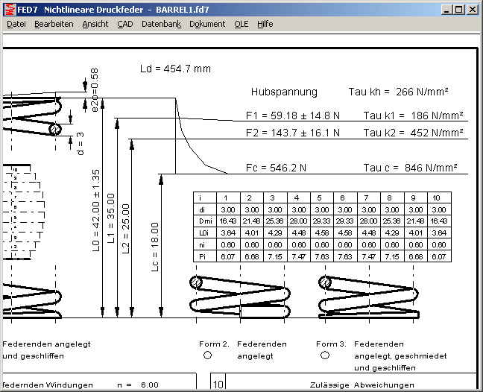Open the CAD menu
The image size is (483, 392).
coord(125,24)
